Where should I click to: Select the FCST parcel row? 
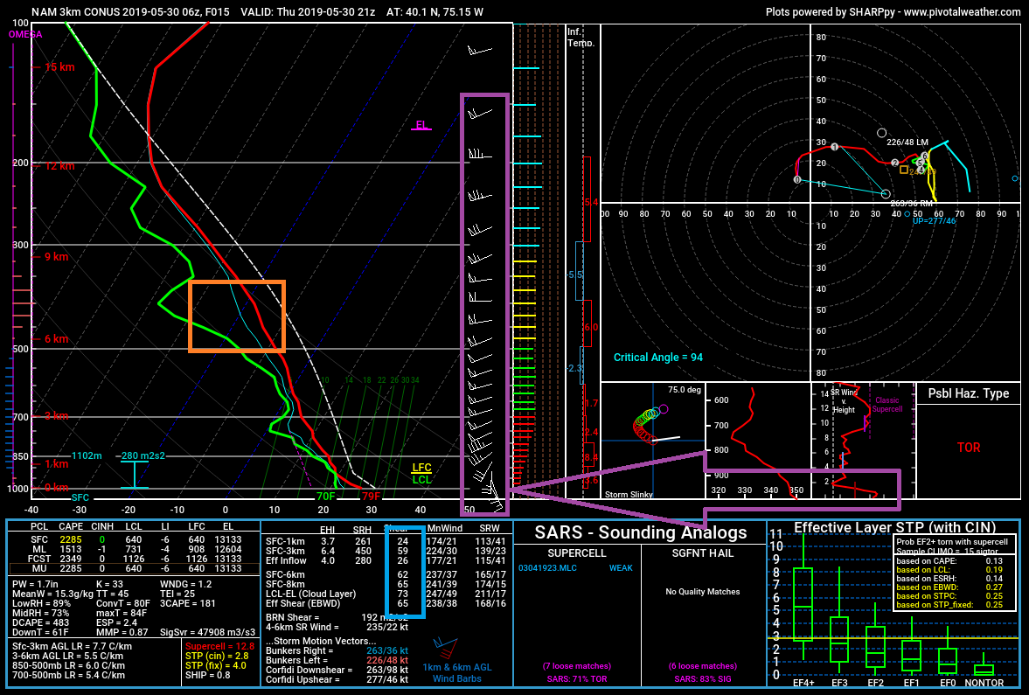point(133,559)
